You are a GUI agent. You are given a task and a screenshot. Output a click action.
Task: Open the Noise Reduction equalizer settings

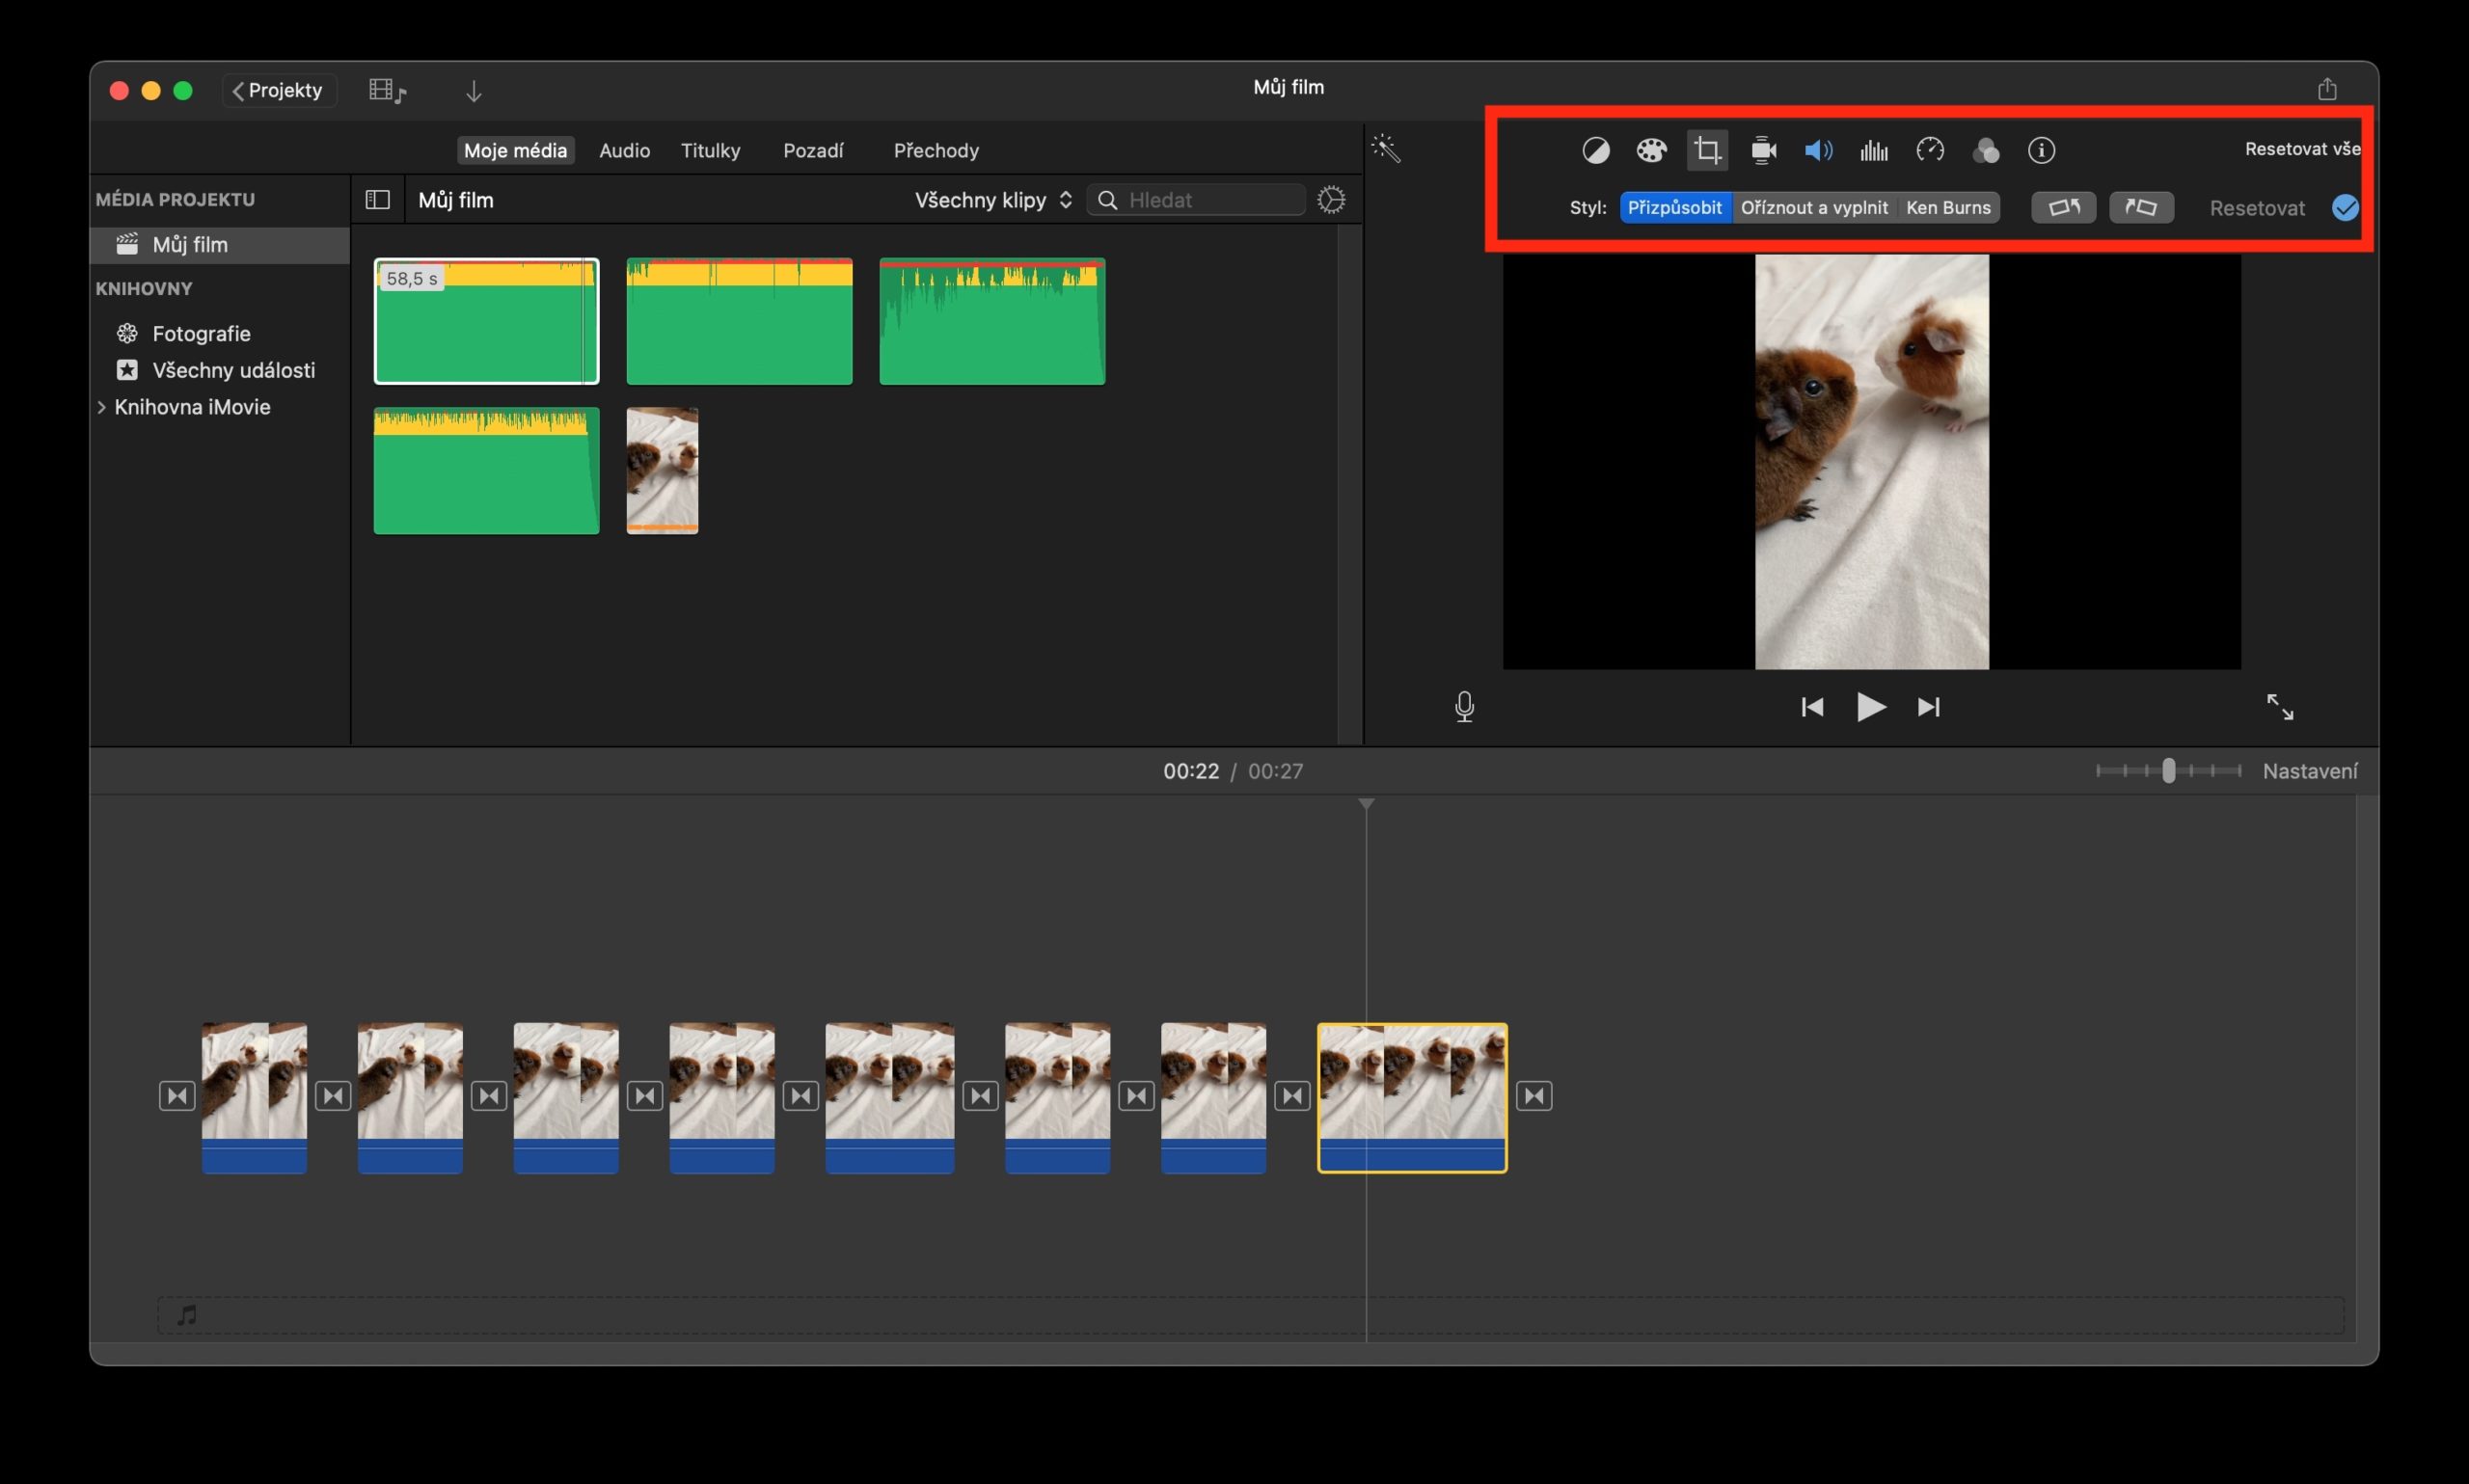[x=1872, y=150]
